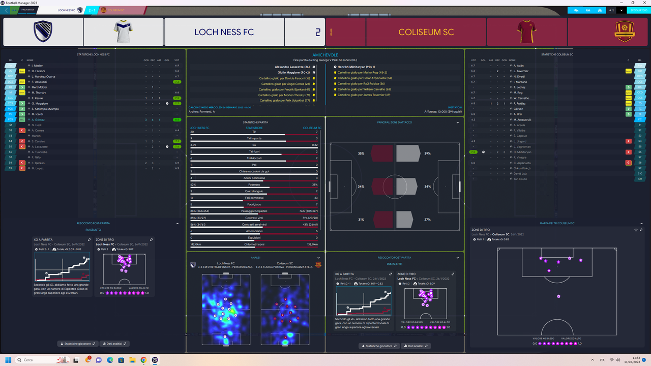The image size is (651, 366).
Task: Click the Loch Ness FC heat map
Action: point(225,310)
